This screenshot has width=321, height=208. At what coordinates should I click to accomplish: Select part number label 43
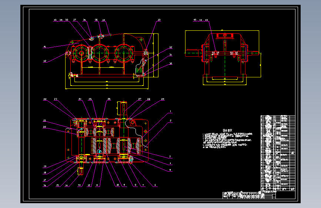(x=206, y=20)
